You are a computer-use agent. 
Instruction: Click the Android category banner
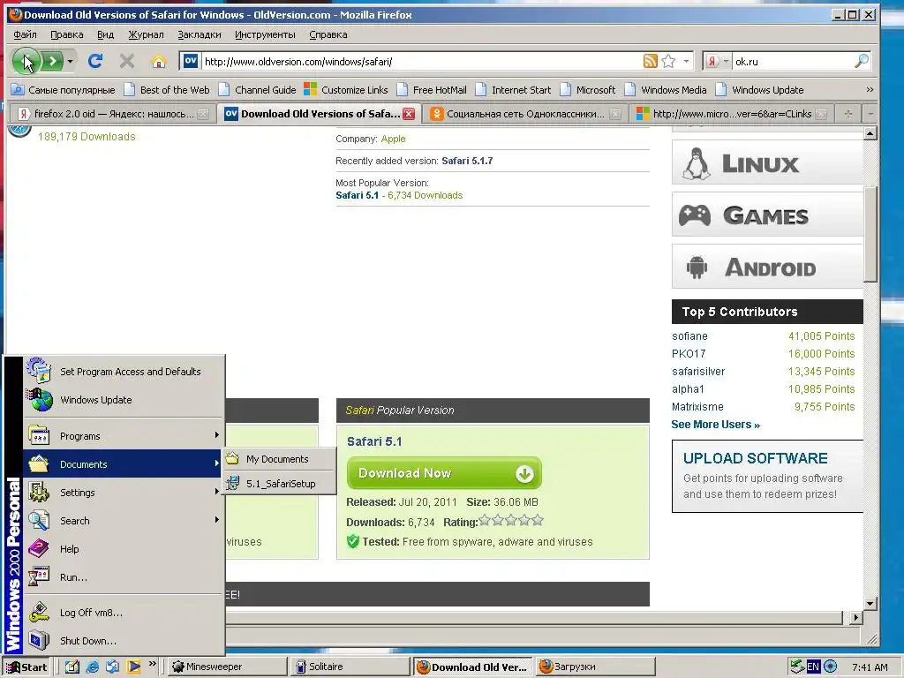(767, 267)
